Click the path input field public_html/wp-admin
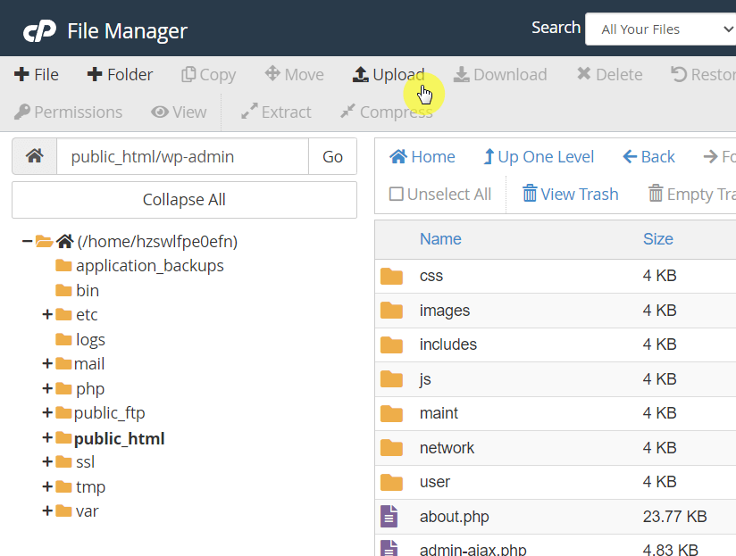 [182, 156]
